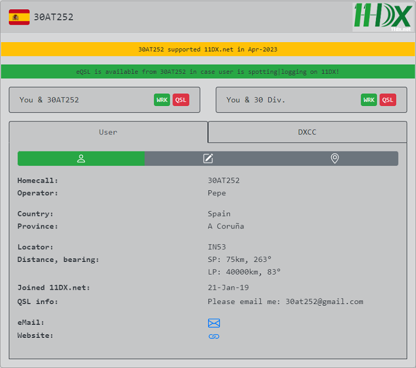Click the eMail envelope icon

tap(214, 323)
